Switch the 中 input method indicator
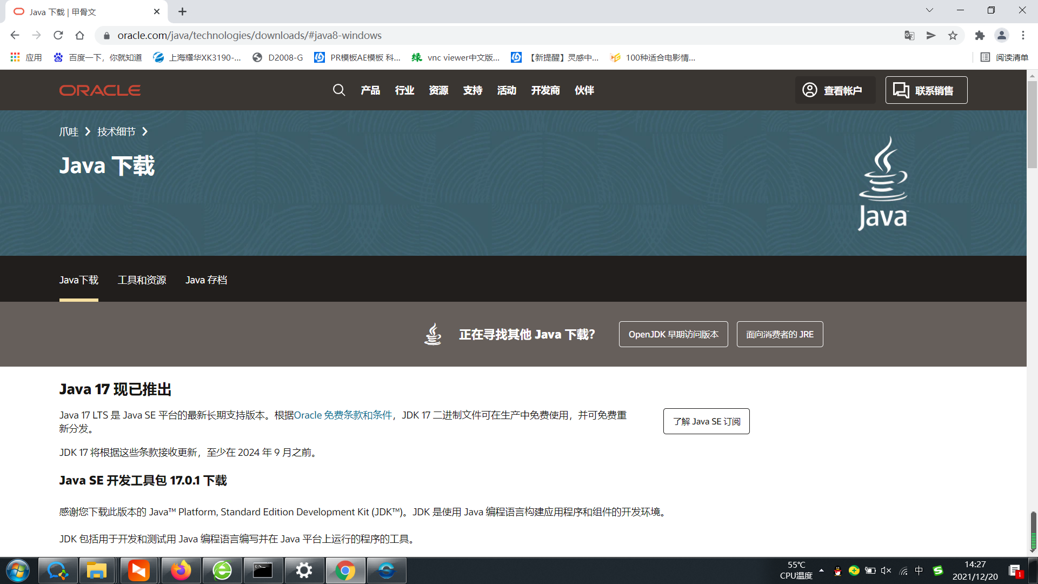Screen dimensions: 1038x584 (x=919, y=570)
